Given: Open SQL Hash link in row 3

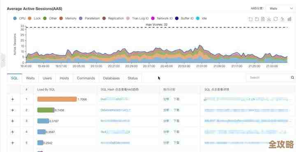Looking at the screenshot, I should 115,121.
